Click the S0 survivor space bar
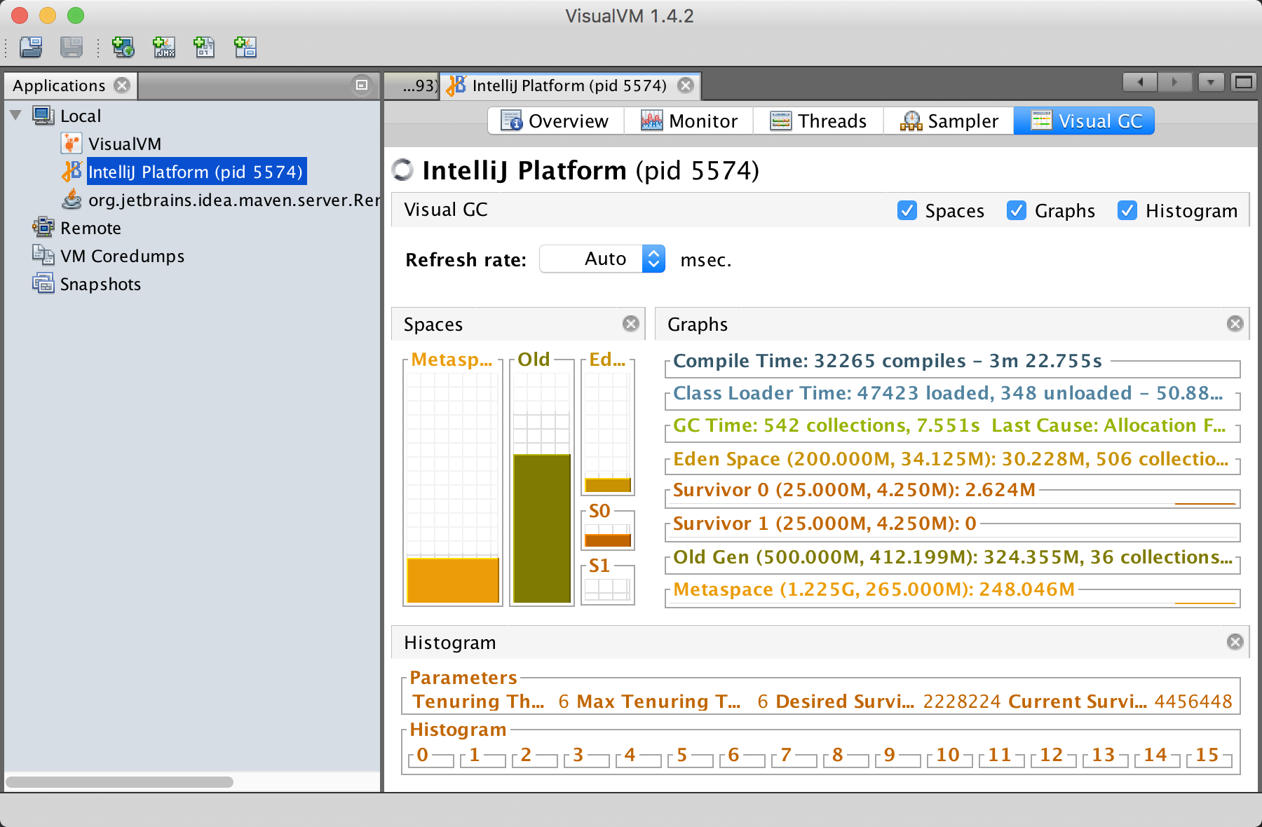 [x=608, y=540]
